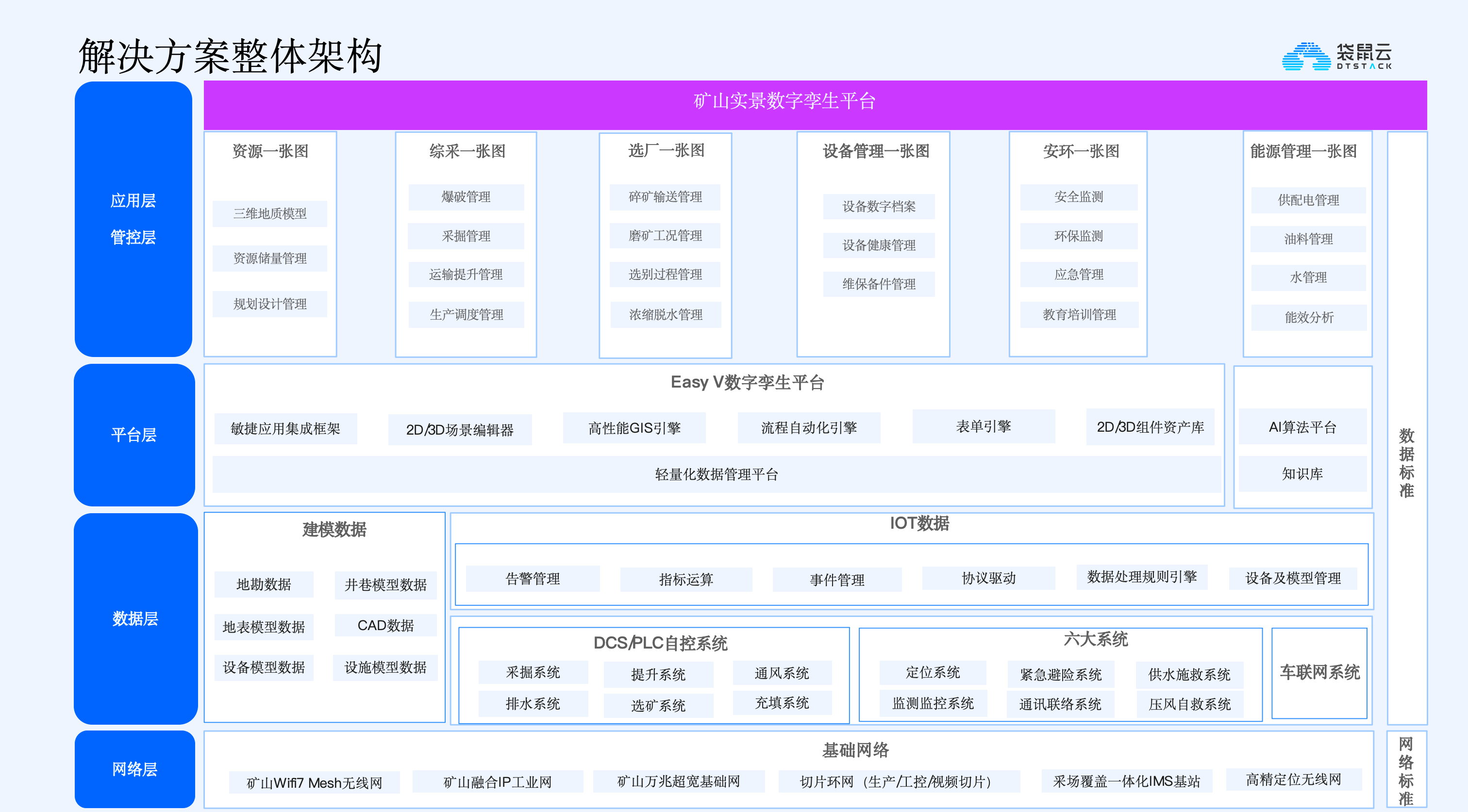The image size is (1468, 812).
Task: Select the 车联网系统 block
Action: [1319, 672]
